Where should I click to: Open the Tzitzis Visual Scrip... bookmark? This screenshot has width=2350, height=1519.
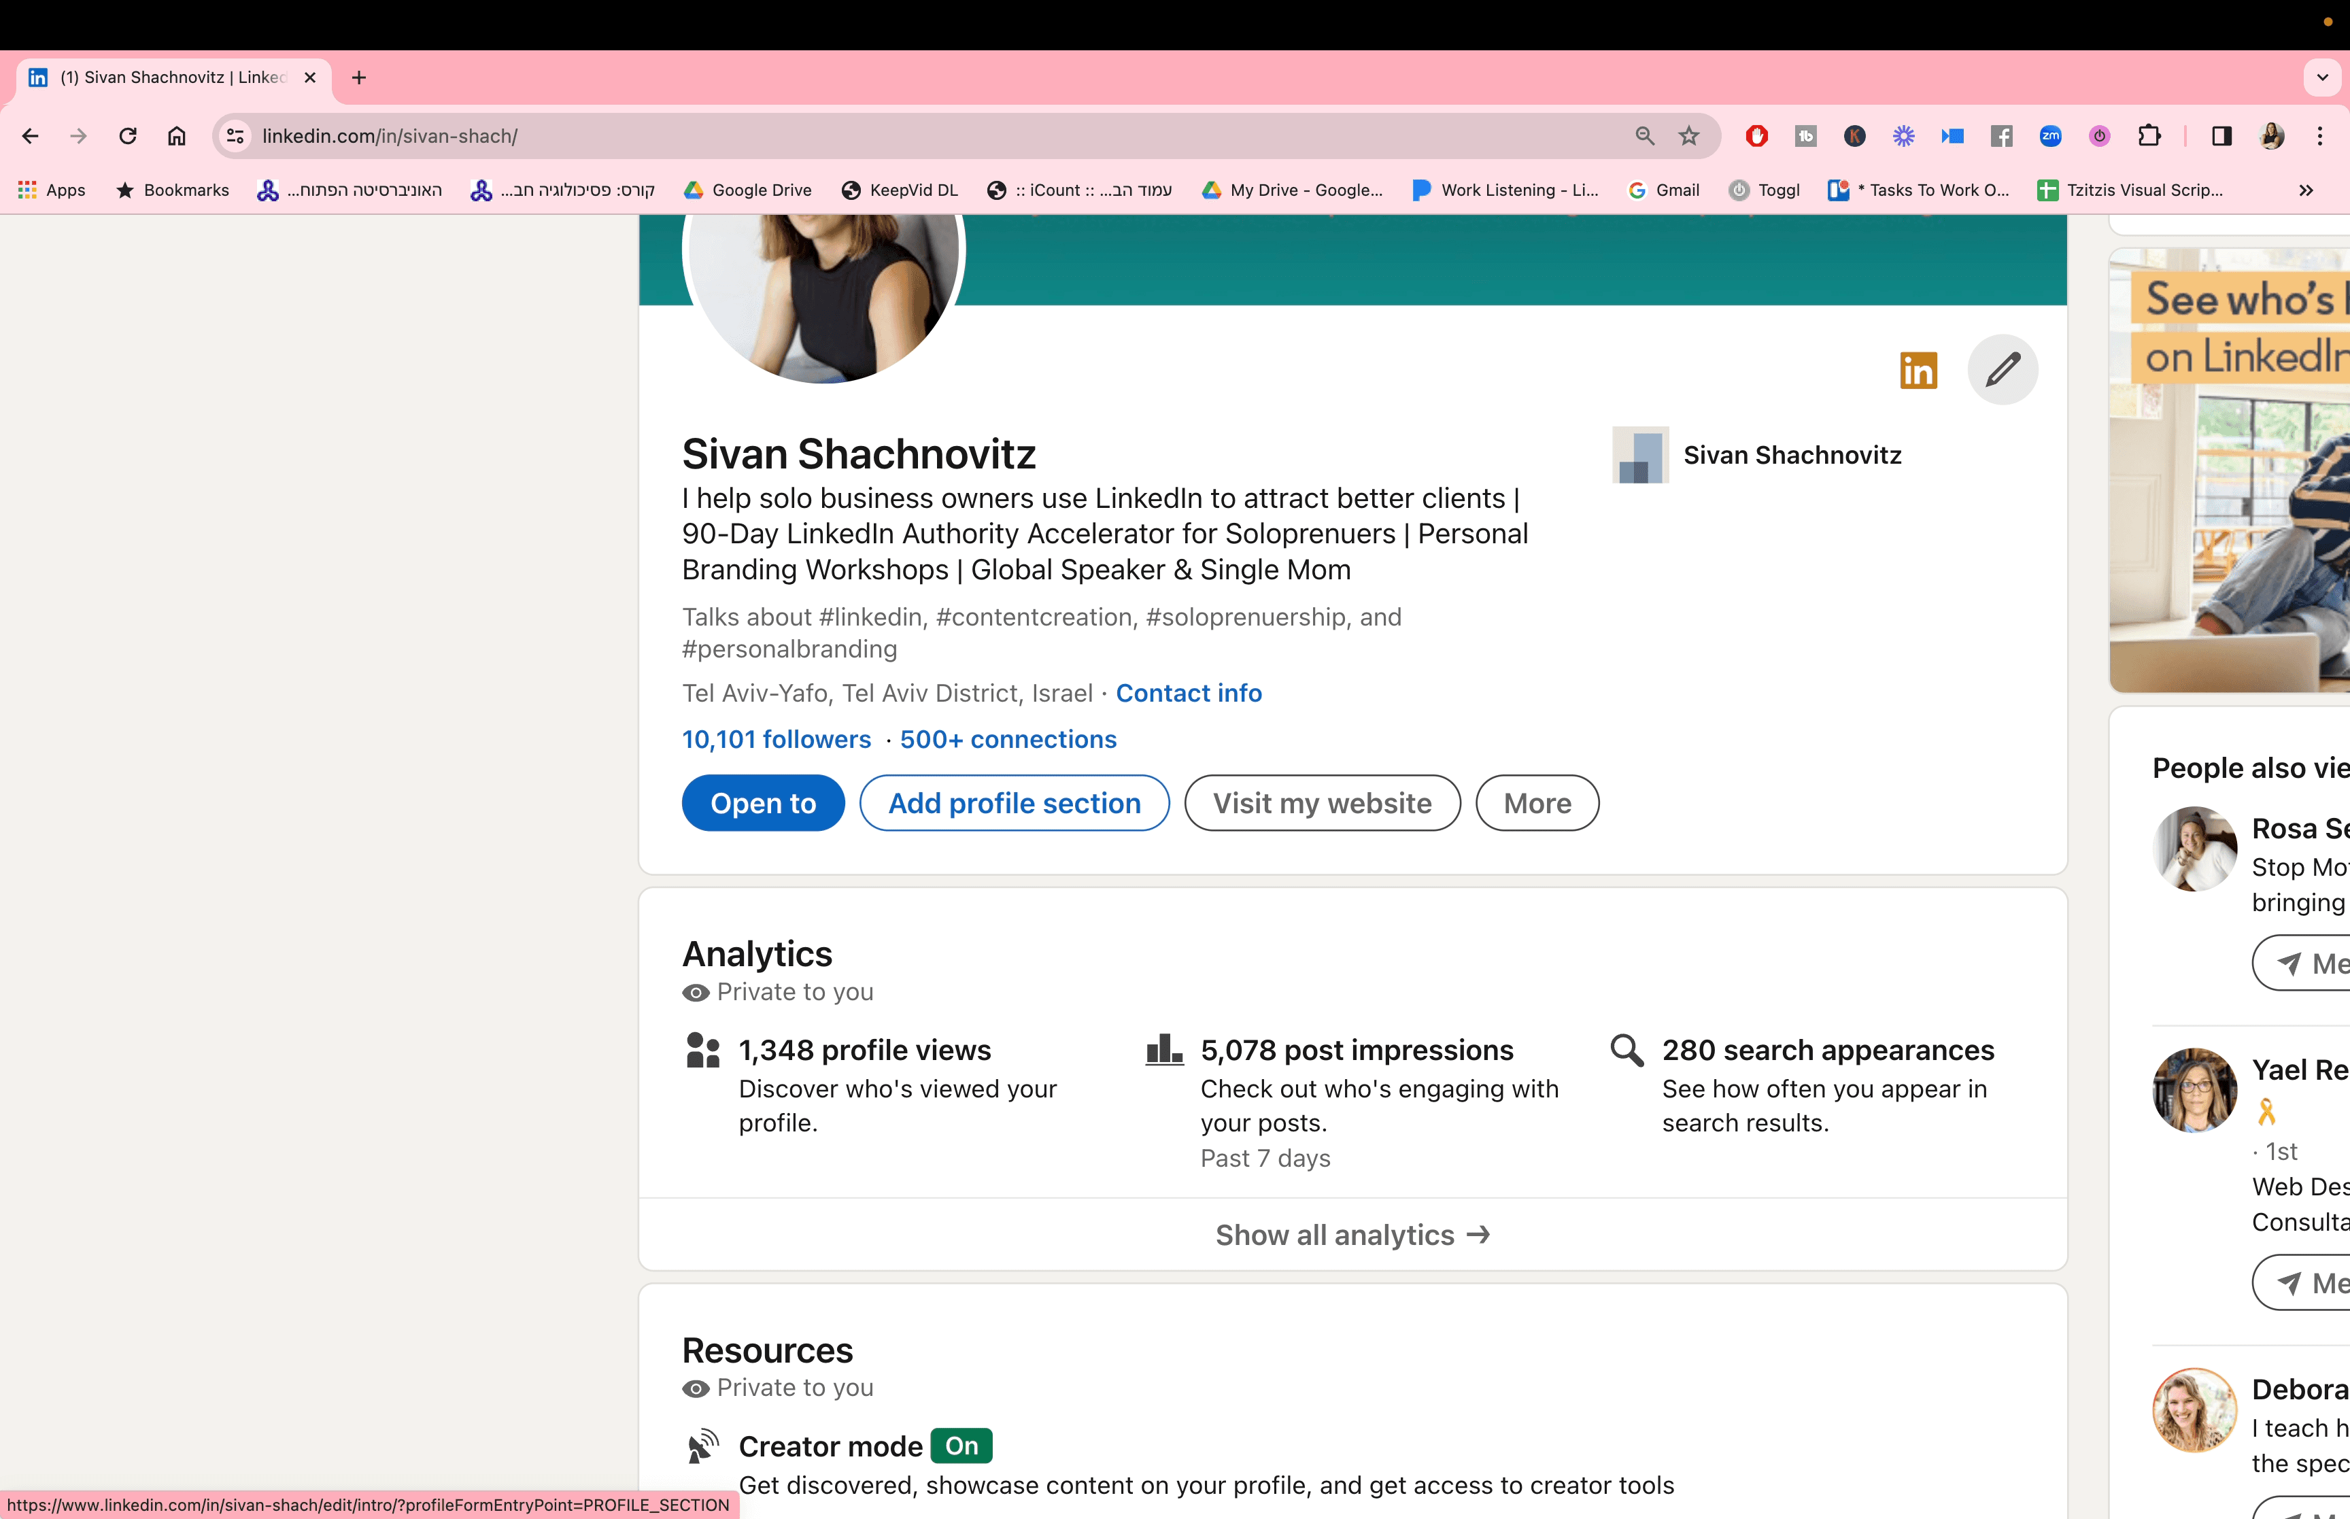coord(2131,190)
